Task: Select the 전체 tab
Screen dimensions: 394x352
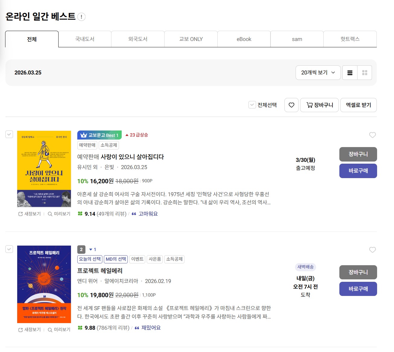Action: tap(32, 39)
